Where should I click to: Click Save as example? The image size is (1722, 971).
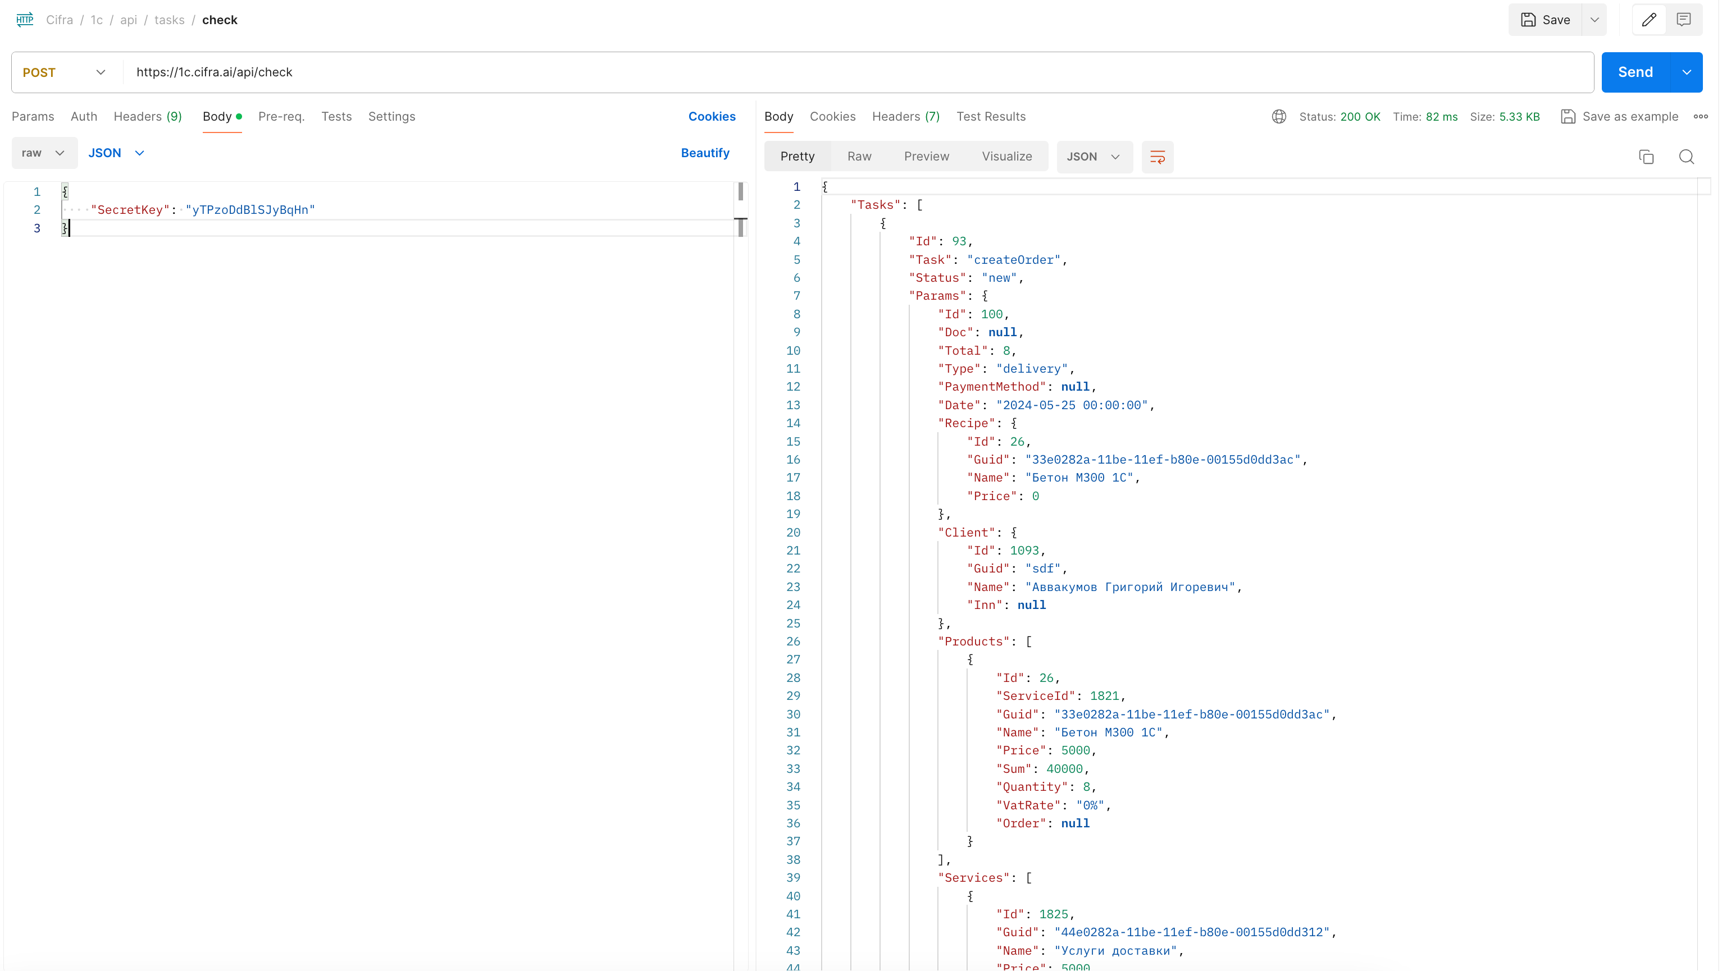pyautogui.click(x=1620, y=117)
